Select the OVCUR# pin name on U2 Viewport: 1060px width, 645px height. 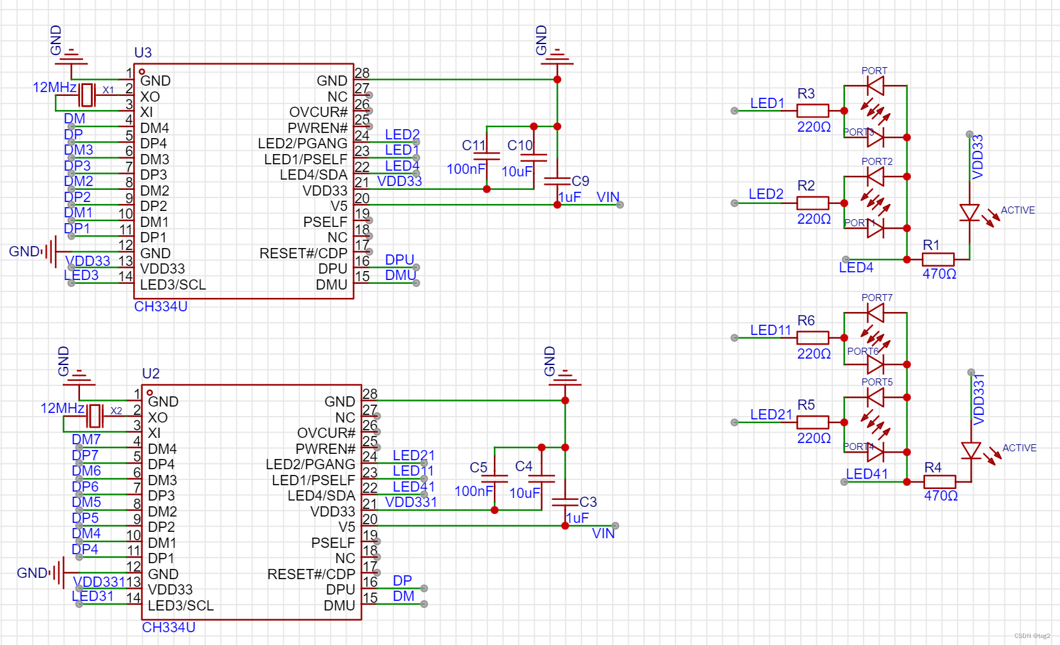pos(326,433)
